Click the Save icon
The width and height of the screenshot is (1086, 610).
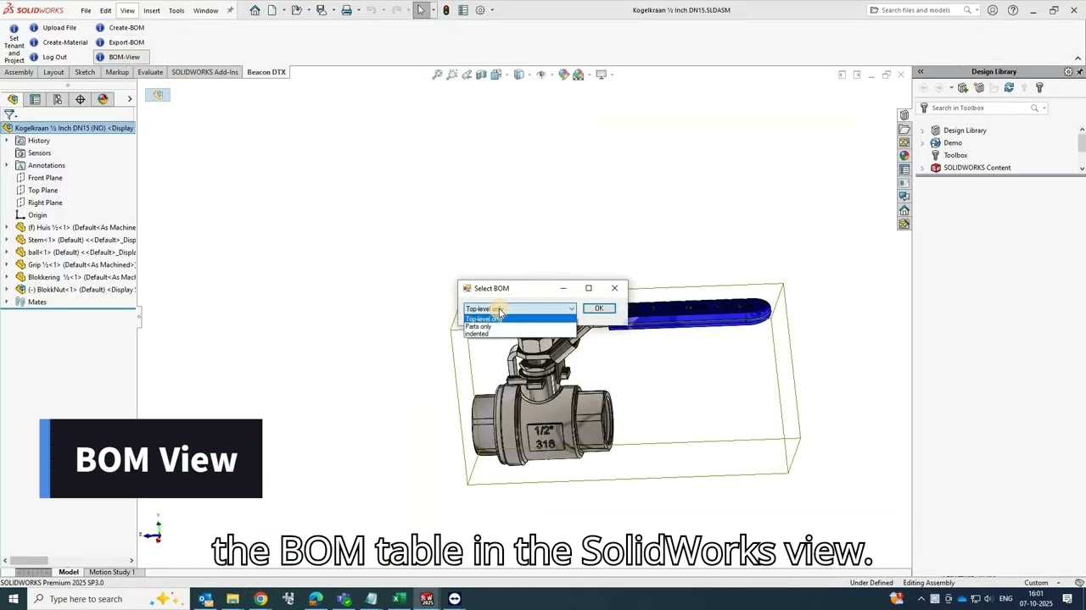(x=321, y=10)
